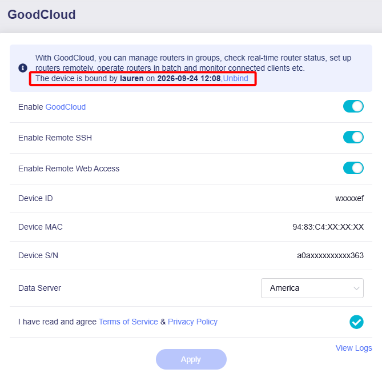382x377 pixels.
Task: Click the Unbind link
Action: click(x=236, y=78)
